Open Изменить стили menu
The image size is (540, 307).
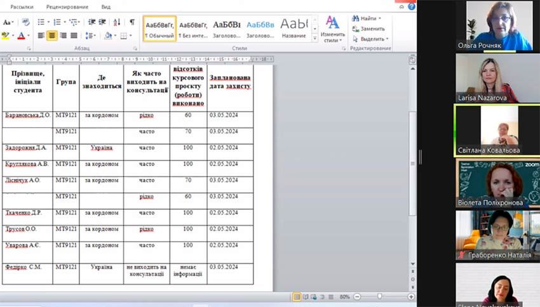pos(332,29)
